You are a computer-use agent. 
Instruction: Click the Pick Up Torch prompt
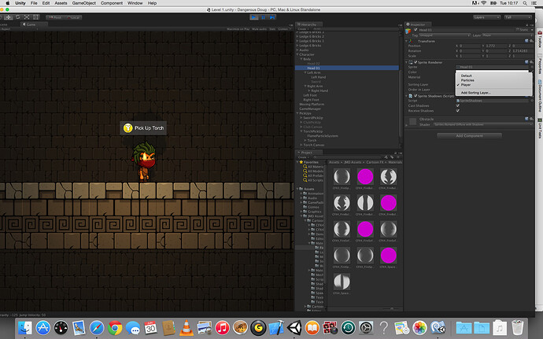(143, 128)
